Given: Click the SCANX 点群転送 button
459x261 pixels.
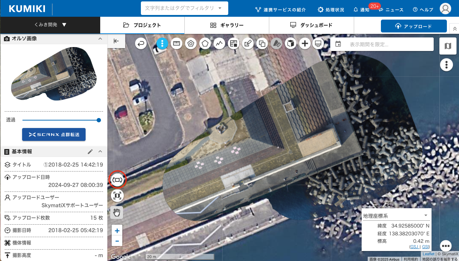Looking at the screenshot, I should (x=54, y=134).
